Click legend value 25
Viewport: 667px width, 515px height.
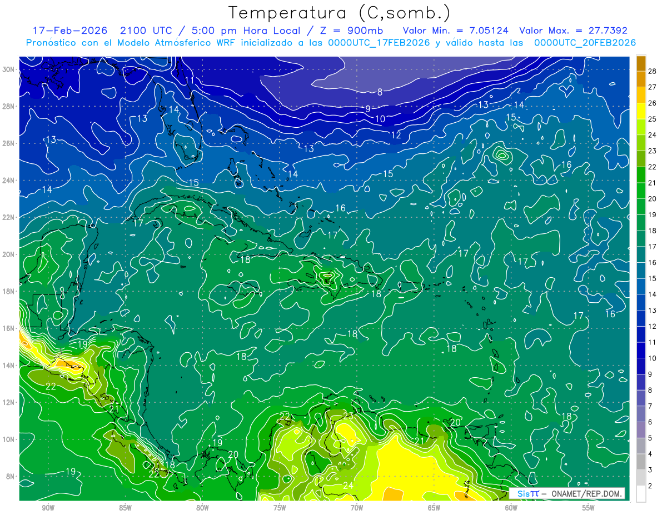(x=652, y=119)
